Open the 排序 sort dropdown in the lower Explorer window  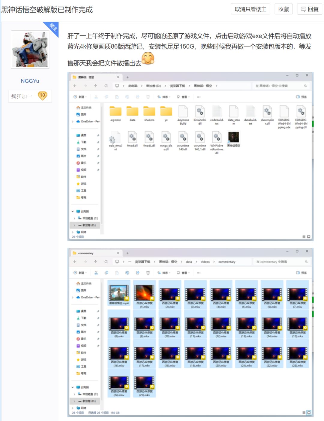(163, 273)
